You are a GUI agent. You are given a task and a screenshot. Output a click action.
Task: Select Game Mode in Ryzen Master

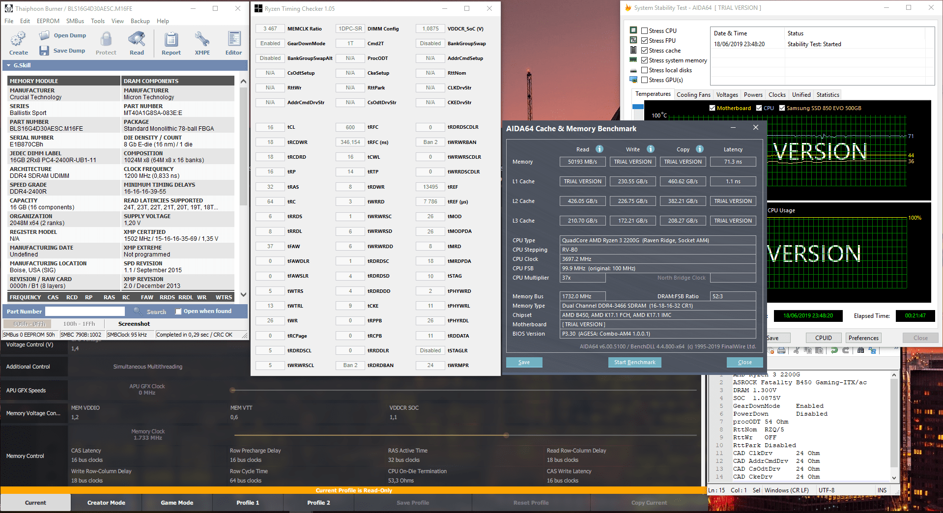[177, 503]
